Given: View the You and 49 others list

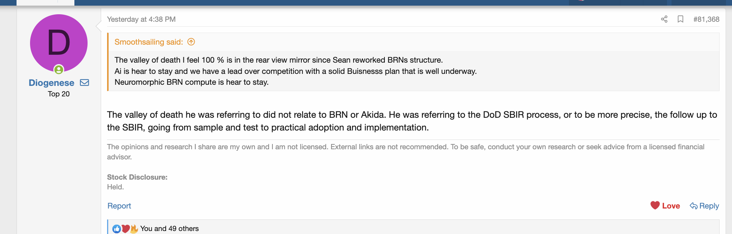Looking at the screenshot, I should (x=169, y=229).
